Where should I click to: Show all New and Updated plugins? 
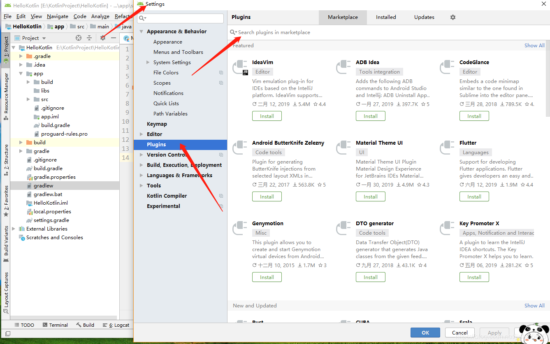pos(534,306)
